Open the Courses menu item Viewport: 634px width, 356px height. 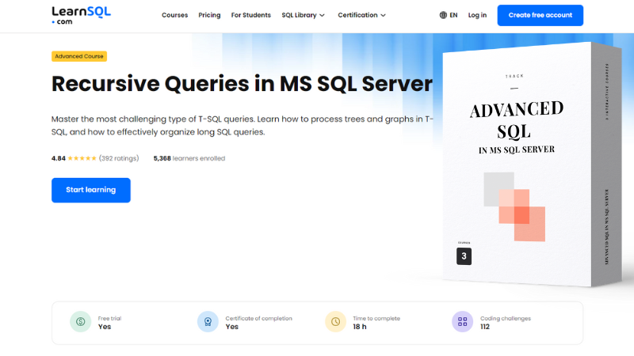point(174,15)
